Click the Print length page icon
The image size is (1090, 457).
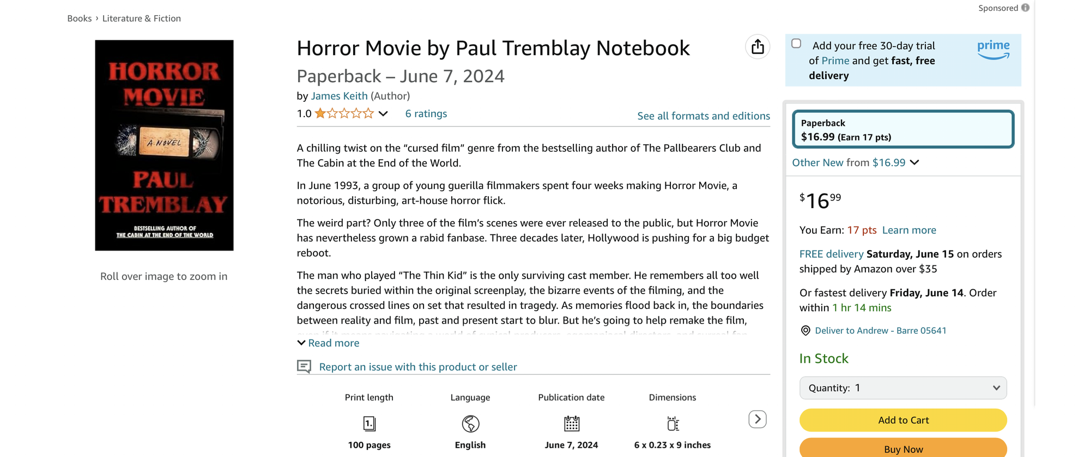coord(369,423)
